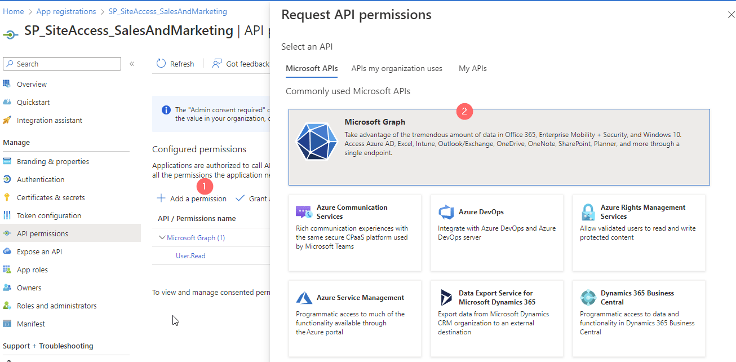The height and width of the screenshot is (362, 736).
Task: Click into the sidebar Search box
Action: tap(61, 63)
